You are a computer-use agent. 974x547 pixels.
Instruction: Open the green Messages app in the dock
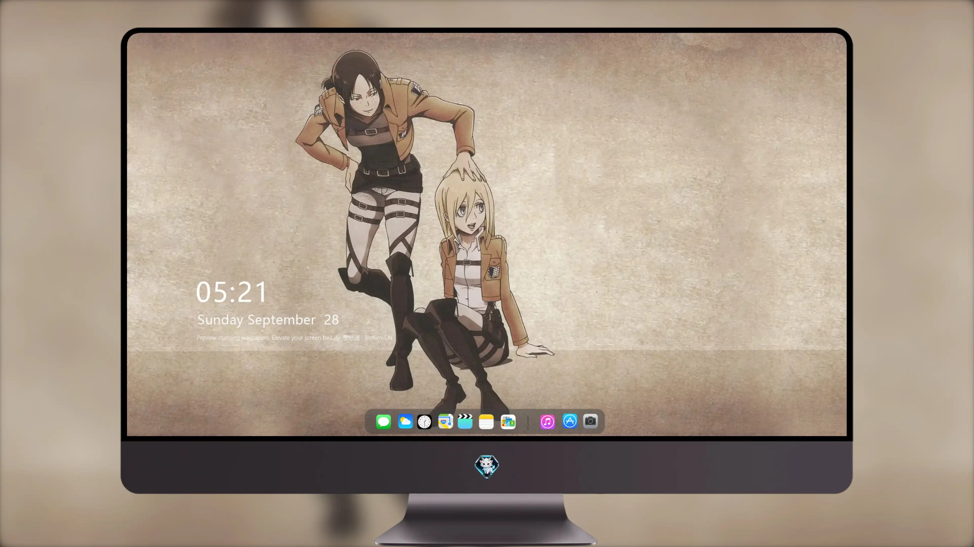click(384, 422)
